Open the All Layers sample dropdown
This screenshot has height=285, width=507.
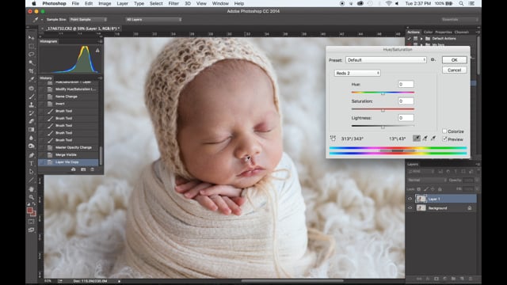point(154,19)
